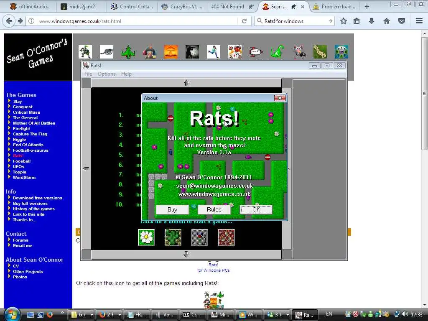Open the Forums link under Contact
The height and width of the screenshot is (321, 428).
[x=20, y=240]
